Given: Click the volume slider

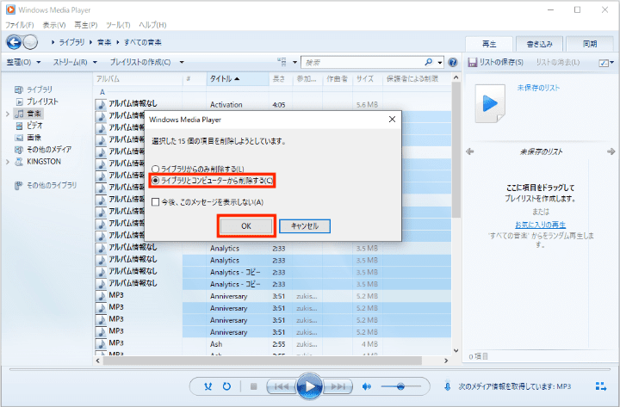Looking at the screenshot, I should [400, 386].
